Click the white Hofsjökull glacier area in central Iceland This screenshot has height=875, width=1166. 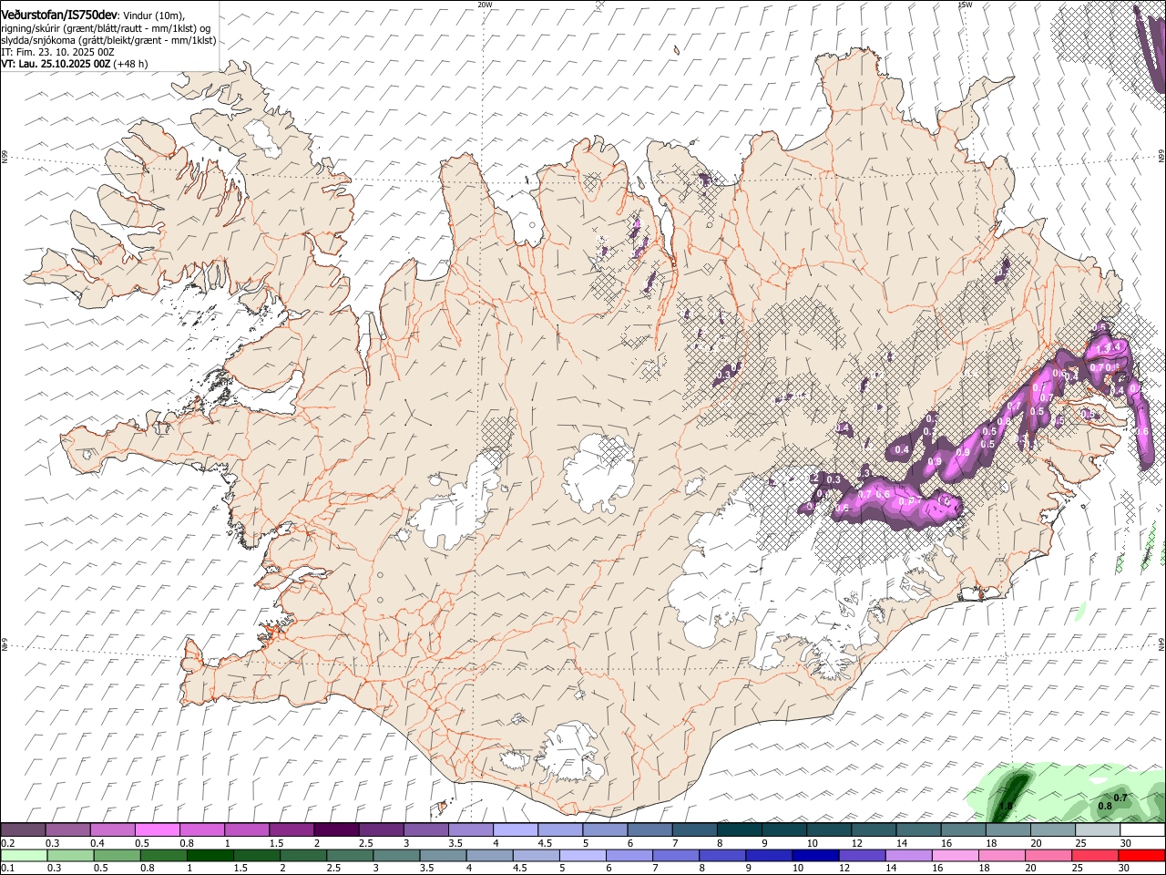click(599, 474)
